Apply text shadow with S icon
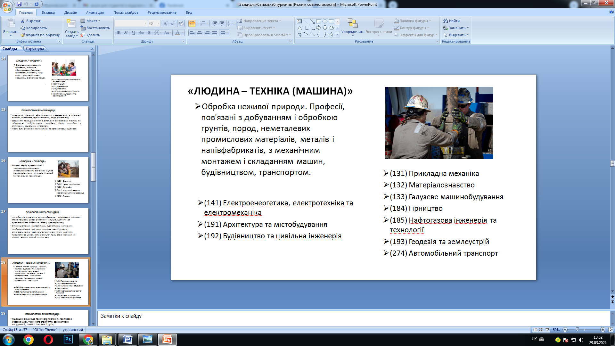615x346 pixels. pos(149,33)
